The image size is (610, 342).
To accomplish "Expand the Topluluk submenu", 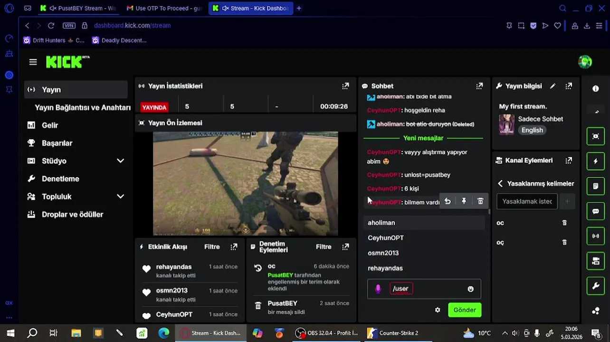I will click(x=120, y=197).
